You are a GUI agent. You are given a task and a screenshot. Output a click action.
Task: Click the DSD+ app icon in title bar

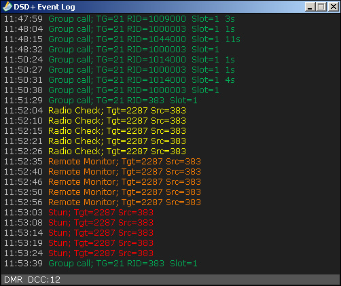pos(7,7)
